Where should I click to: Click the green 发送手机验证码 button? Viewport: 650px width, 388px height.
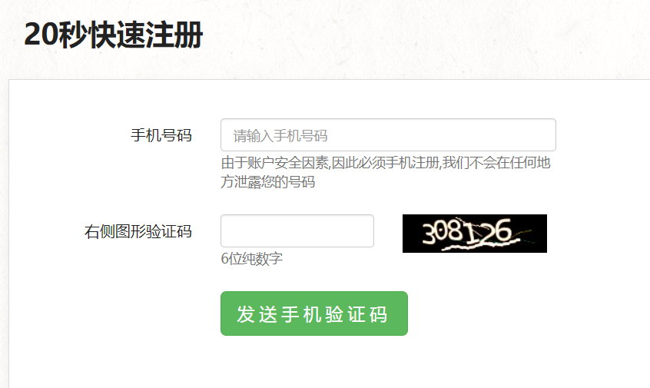[x=314, y=313]
